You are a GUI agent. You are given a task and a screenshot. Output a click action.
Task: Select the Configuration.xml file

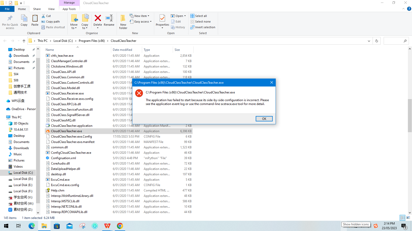63,158
